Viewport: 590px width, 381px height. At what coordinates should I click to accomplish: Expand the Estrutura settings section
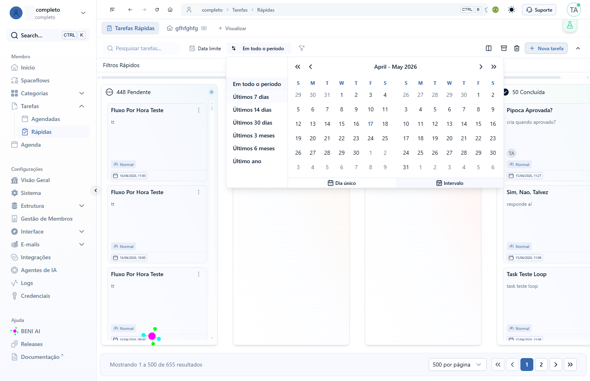(82, 206)
